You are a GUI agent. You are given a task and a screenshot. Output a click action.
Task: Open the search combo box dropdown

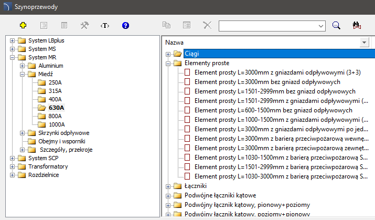coord(320,25)
